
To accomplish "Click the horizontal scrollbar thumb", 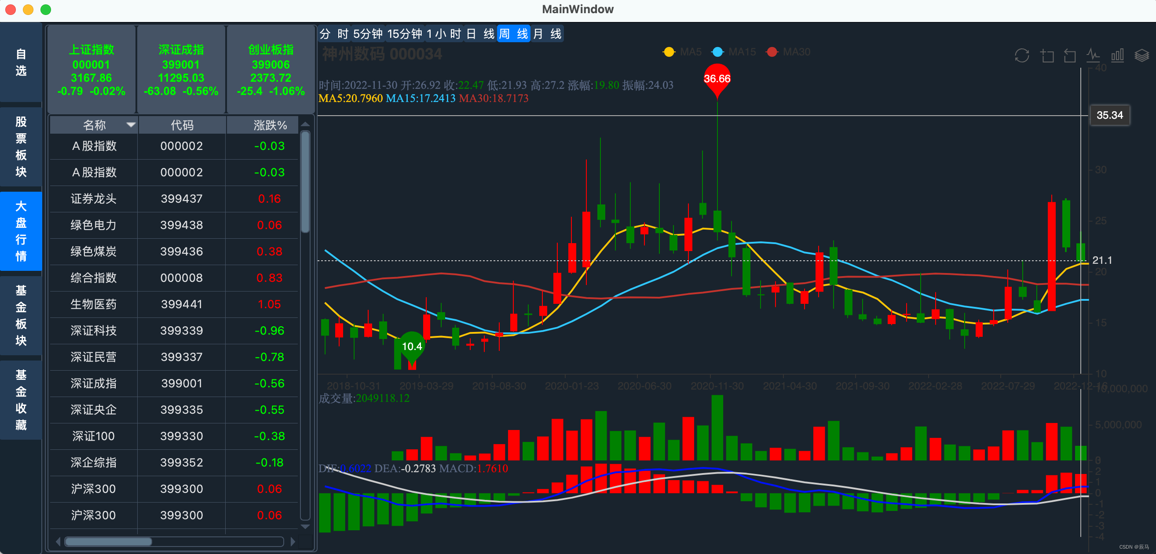I will click(108, 542).
